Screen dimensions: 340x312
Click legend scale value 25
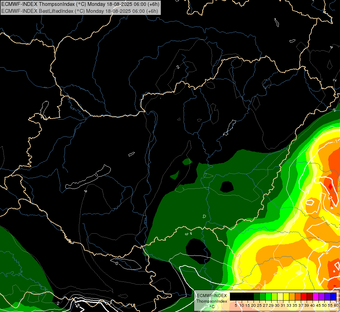259,305
